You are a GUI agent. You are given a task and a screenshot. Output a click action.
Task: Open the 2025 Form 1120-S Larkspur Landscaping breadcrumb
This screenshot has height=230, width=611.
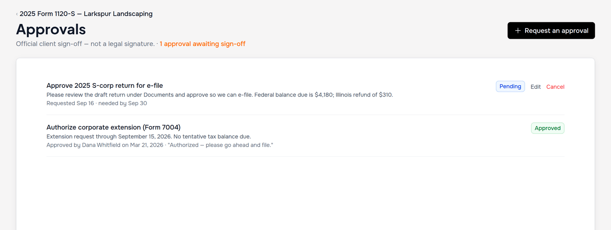click(86, 14)
